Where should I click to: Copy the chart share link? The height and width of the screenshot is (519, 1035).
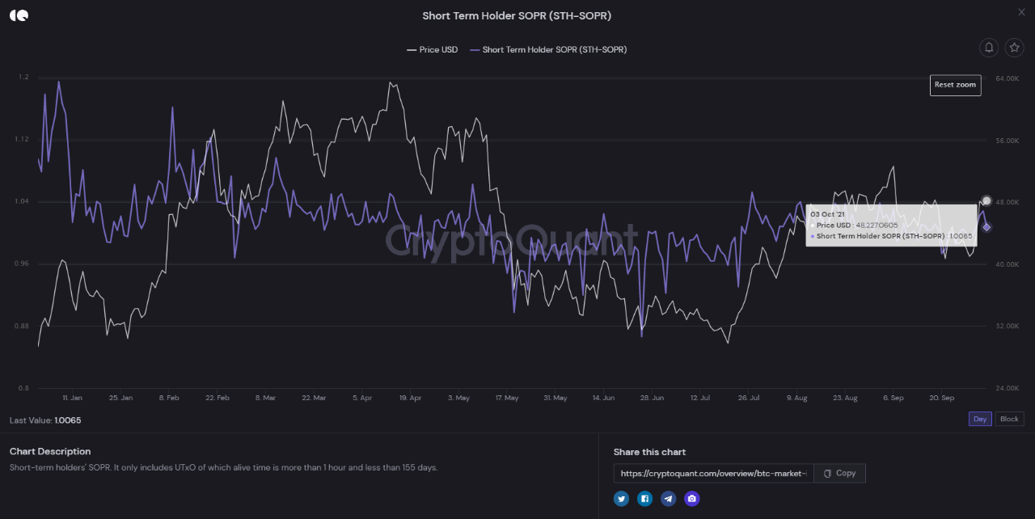[839, 473]
